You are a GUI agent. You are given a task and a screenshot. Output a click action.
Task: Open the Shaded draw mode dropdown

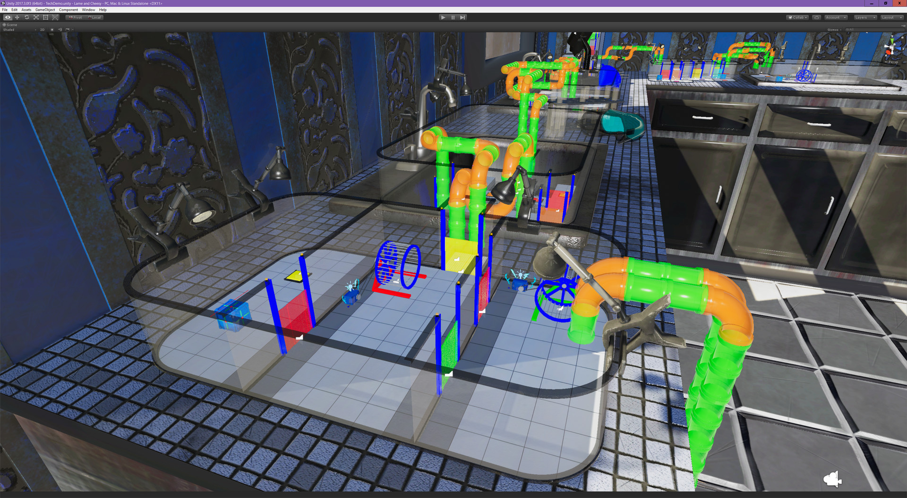click(19, 30)
